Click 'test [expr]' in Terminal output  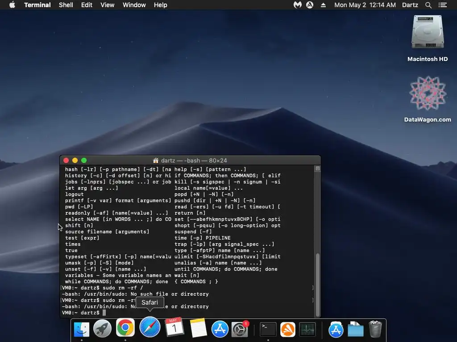tap(82, 238)
